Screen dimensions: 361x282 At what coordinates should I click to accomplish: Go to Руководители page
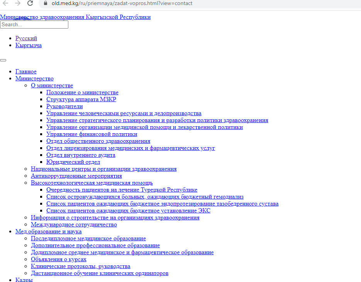tap(64, 107)
